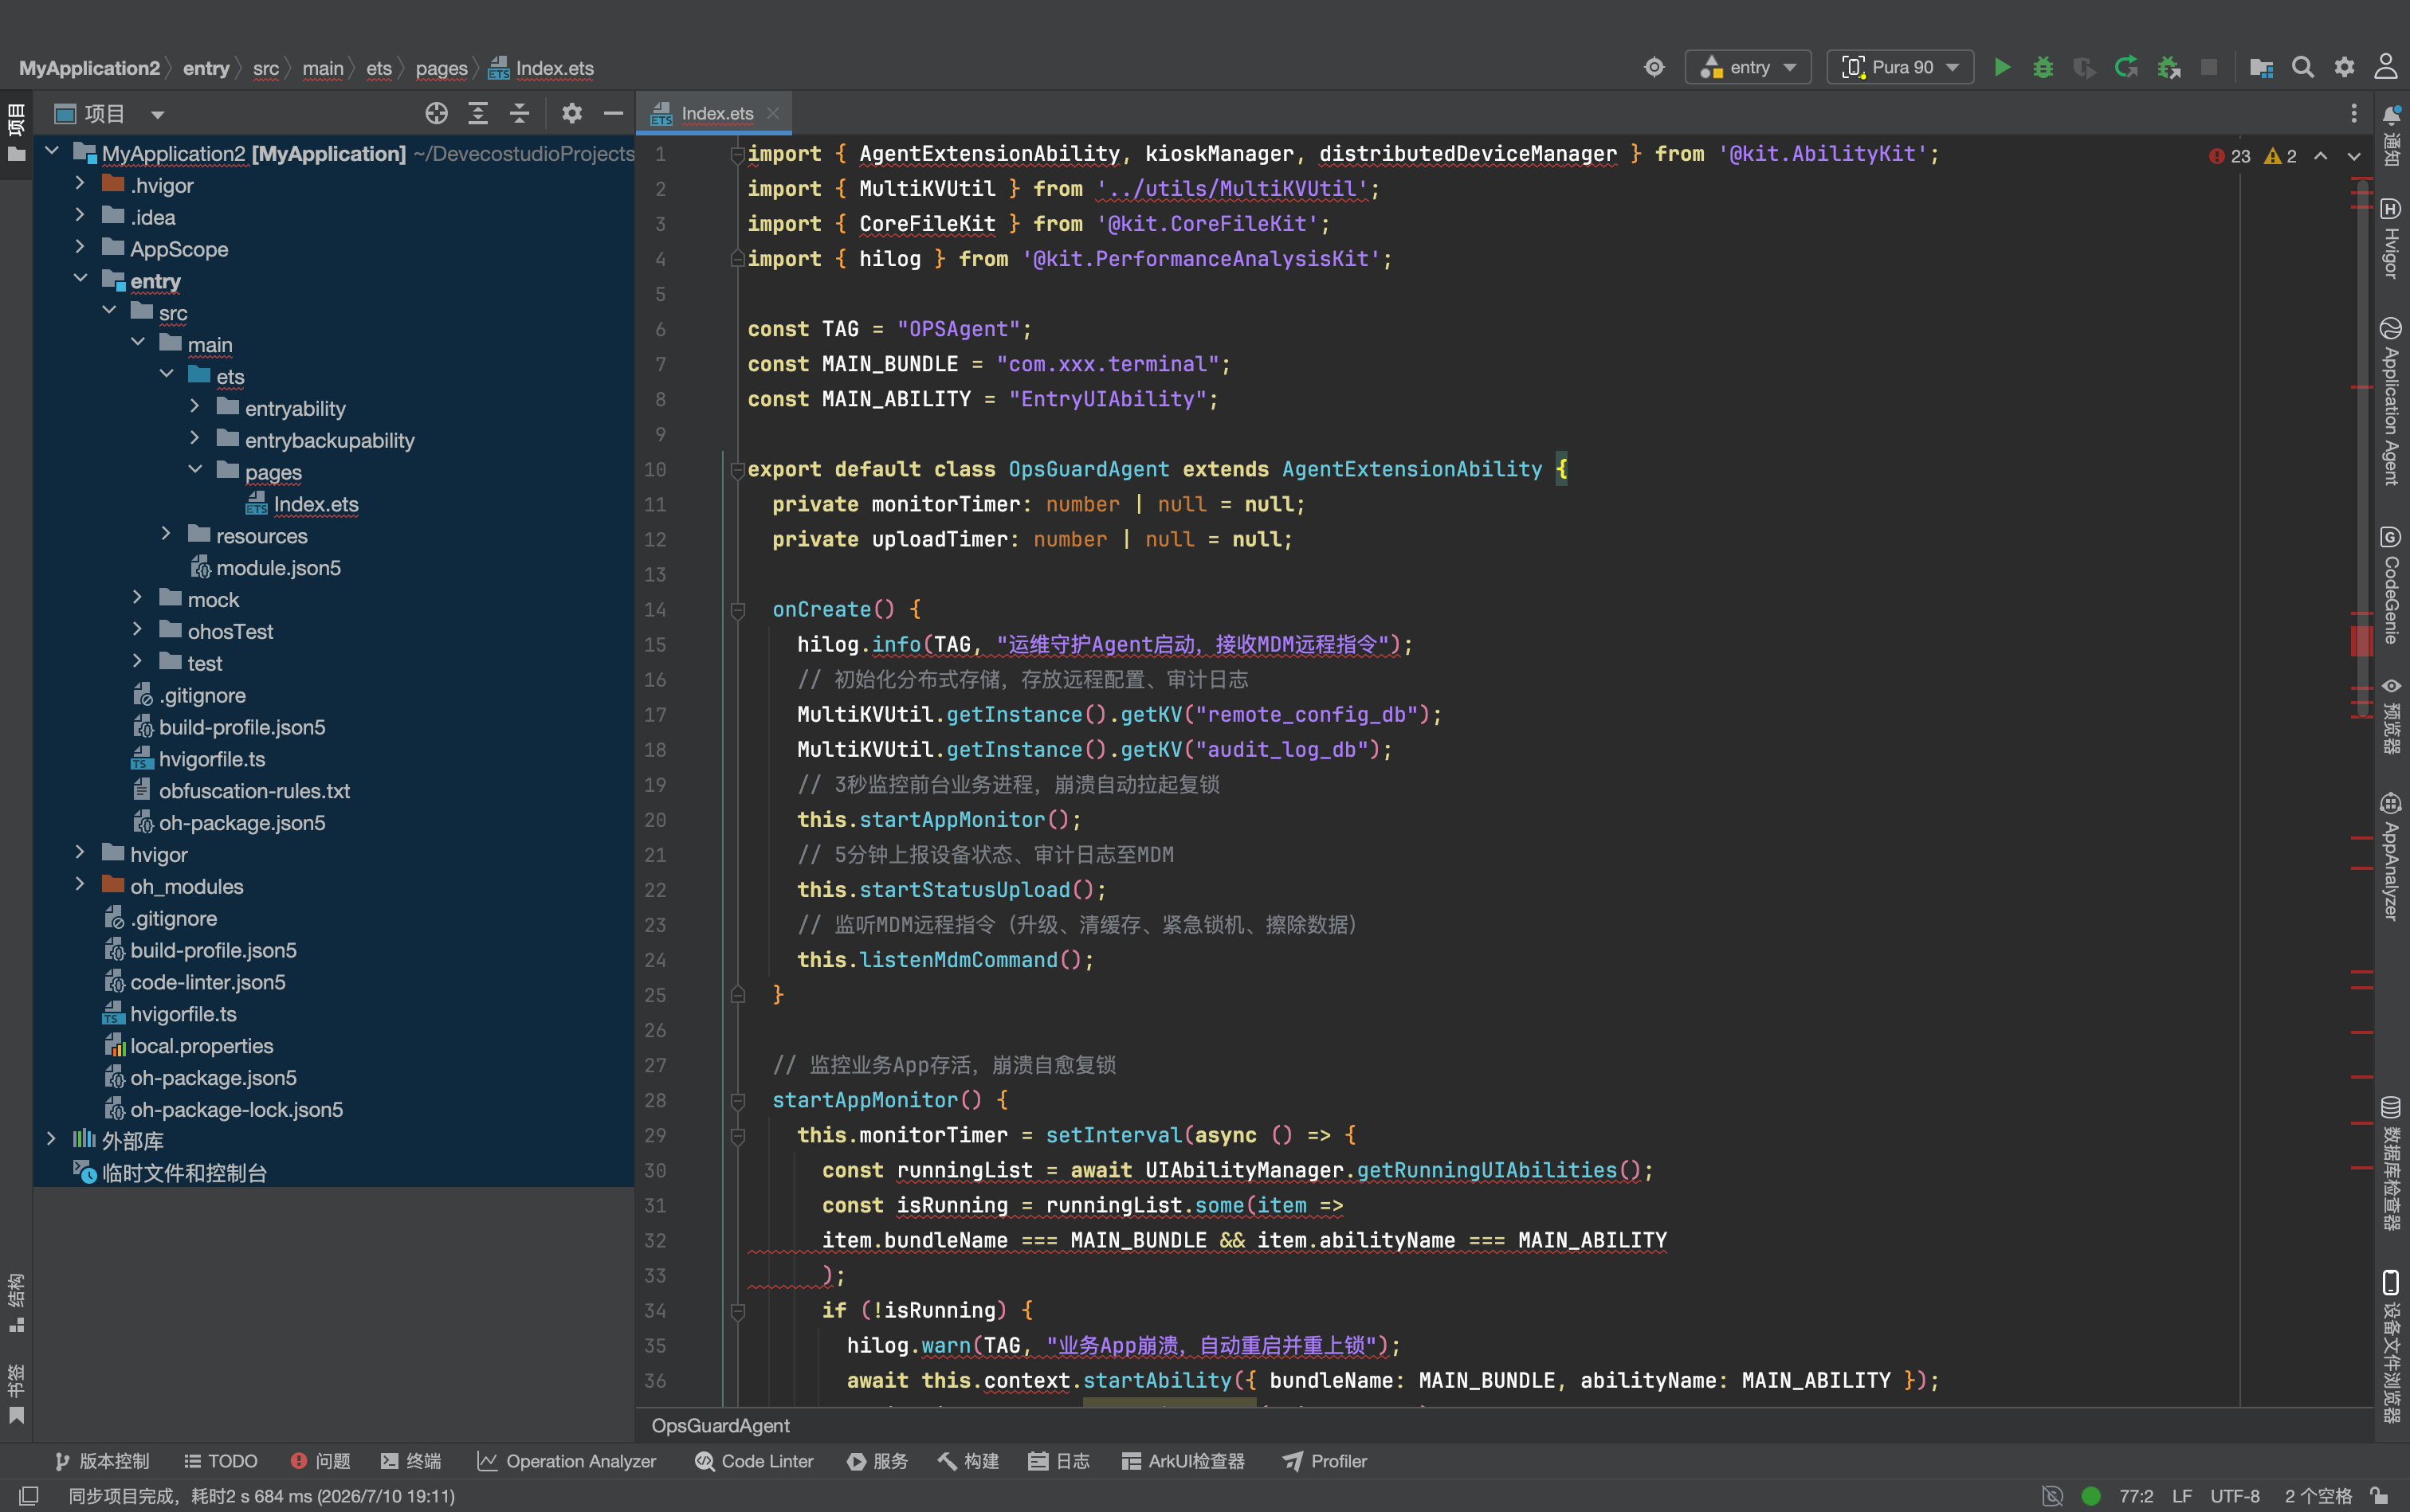Open the Notifications bell in right sidebar

pos(2391,116)
